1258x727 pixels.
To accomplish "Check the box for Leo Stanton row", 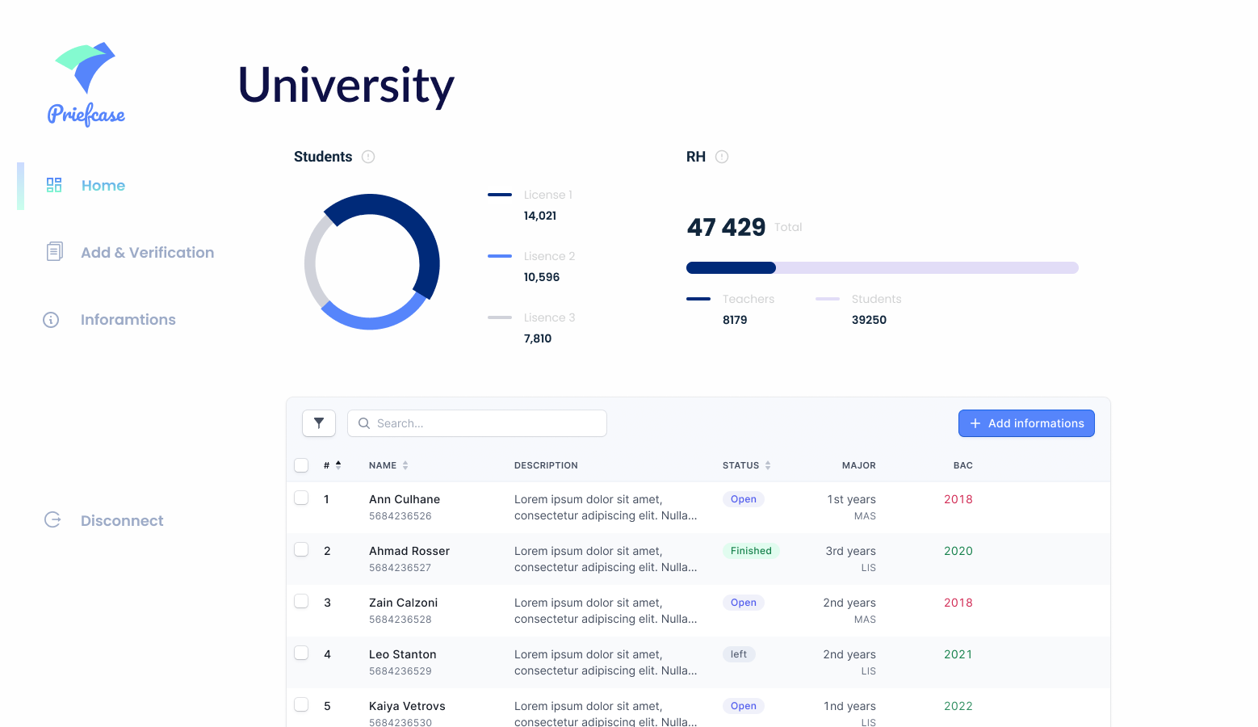I will (x=301, y=653).
